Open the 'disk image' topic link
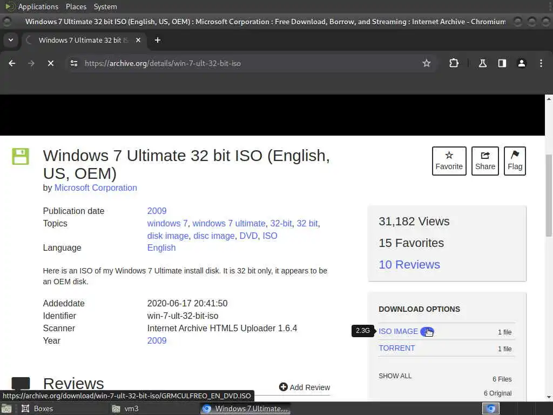Image resolution: width=553 pixels, height=415 pixels. (x=168, y=236)
